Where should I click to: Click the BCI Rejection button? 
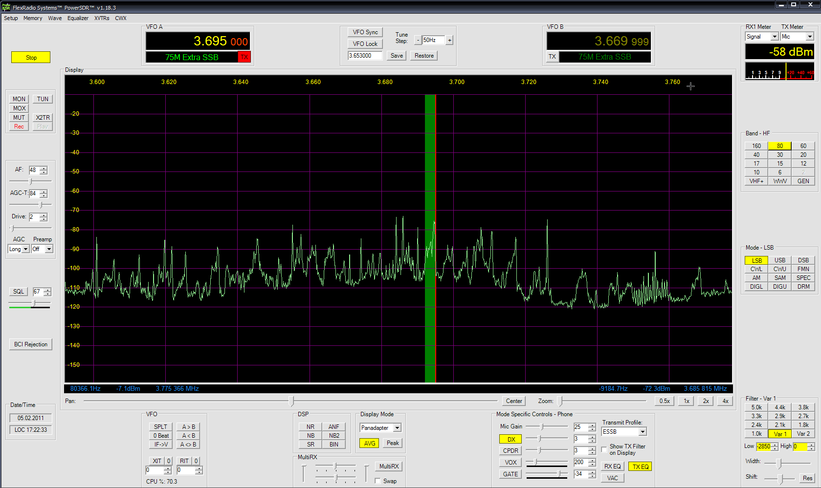31,344
